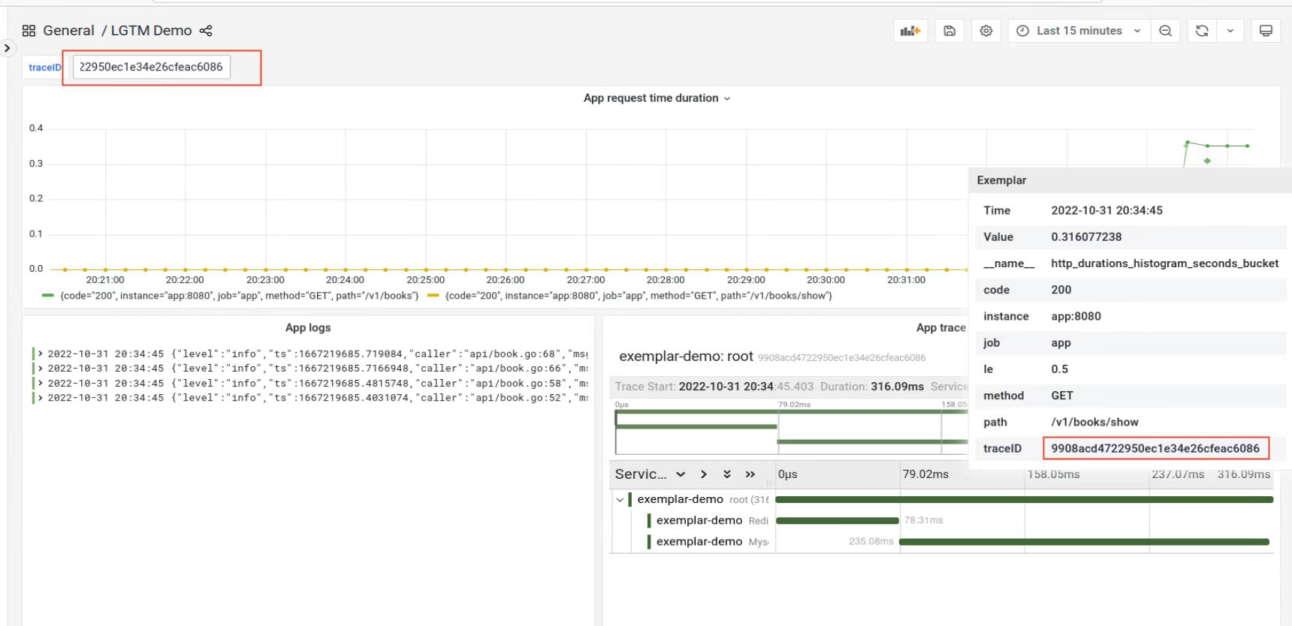Open the LGTM Demo breadcrumb title
Viewport: 1292px width, 626px height.
[151, 31]
